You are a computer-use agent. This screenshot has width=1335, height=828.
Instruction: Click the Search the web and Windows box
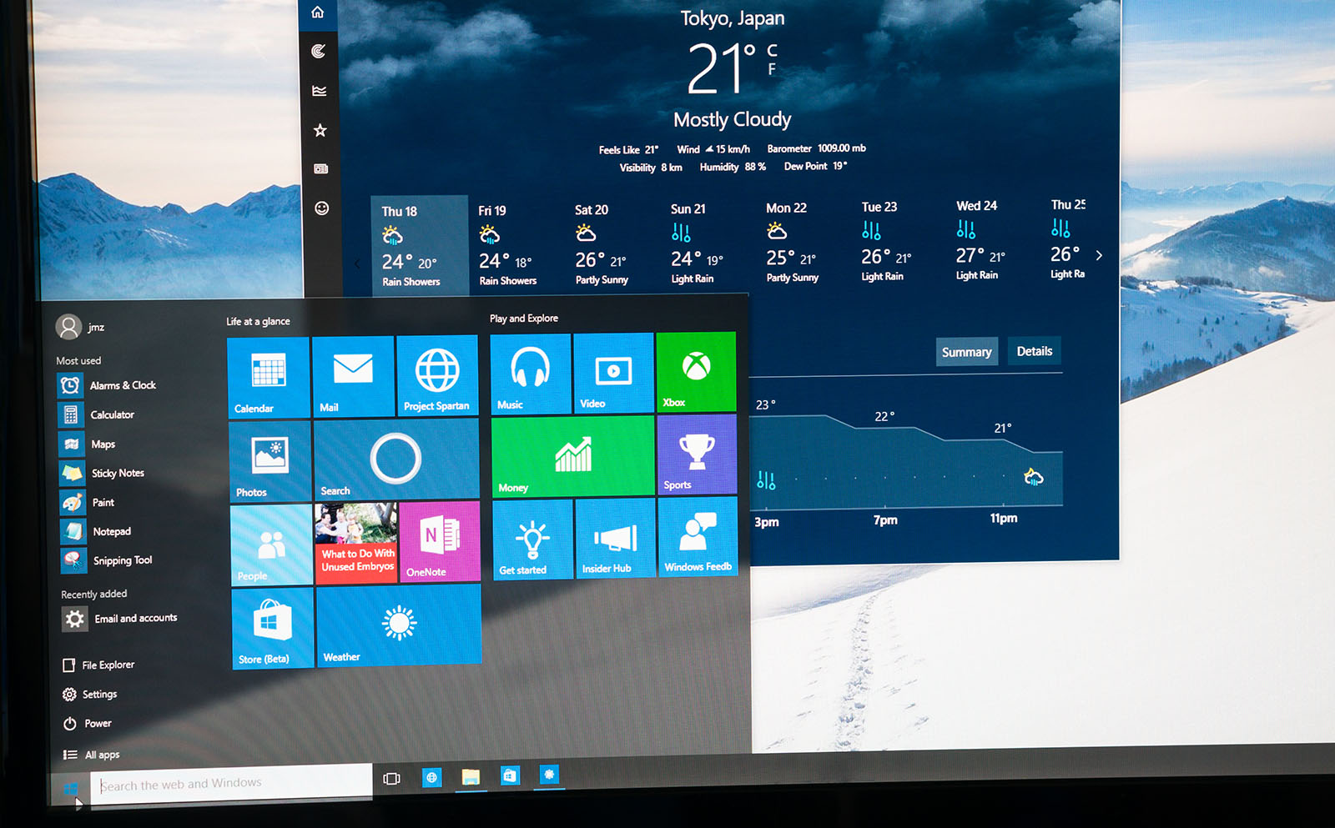tap(230, 784)
